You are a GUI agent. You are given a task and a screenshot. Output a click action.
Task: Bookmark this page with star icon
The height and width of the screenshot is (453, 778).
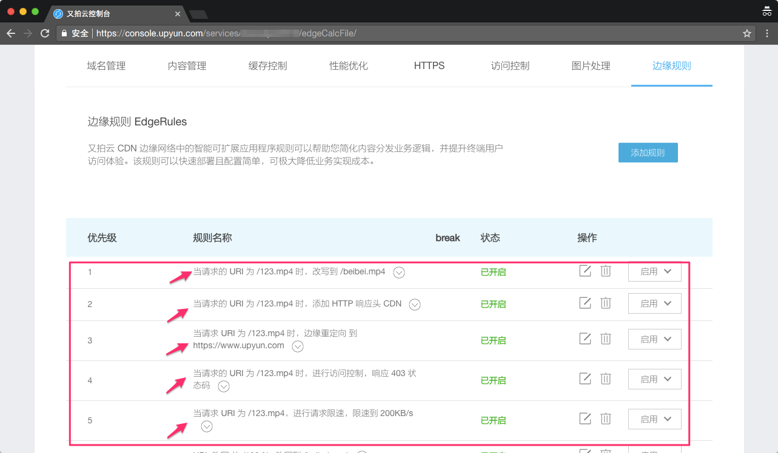(747, 33)
